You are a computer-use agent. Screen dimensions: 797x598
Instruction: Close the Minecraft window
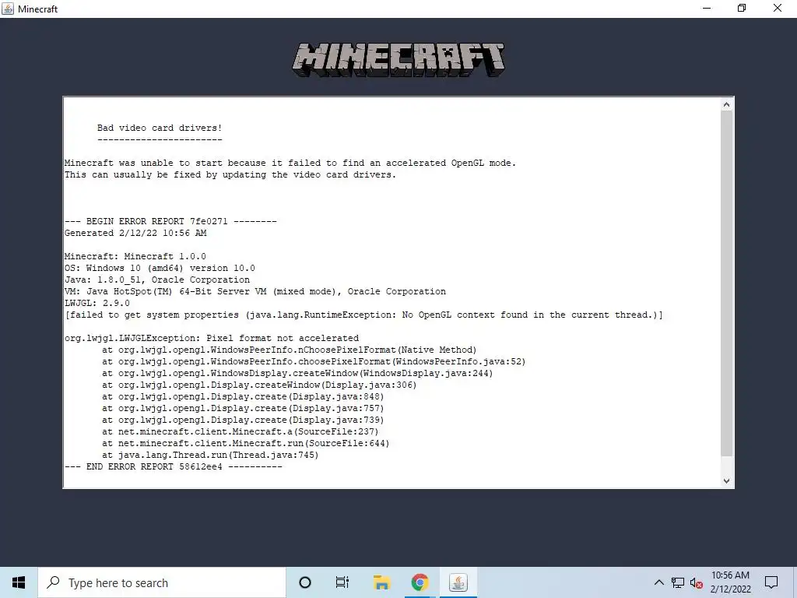(778, 9)
